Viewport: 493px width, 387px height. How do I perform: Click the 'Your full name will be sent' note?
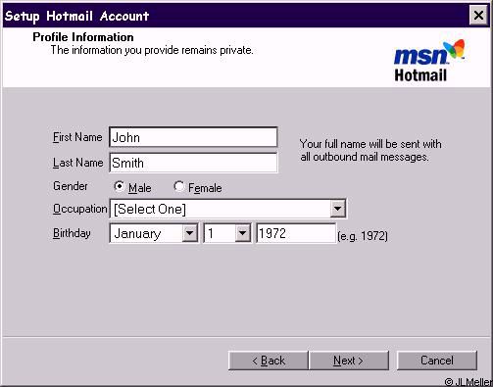coord(370,150)
